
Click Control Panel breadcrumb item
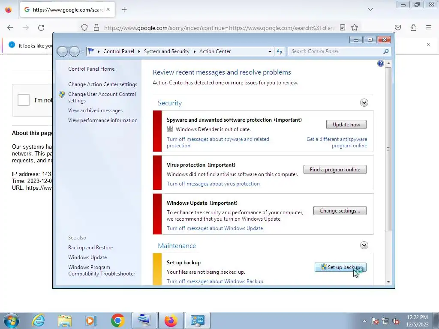click(x=119, y=51)
